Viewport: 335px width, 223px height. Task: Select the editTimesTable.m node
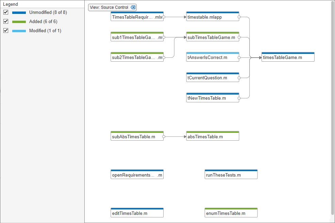click(137, 213)
